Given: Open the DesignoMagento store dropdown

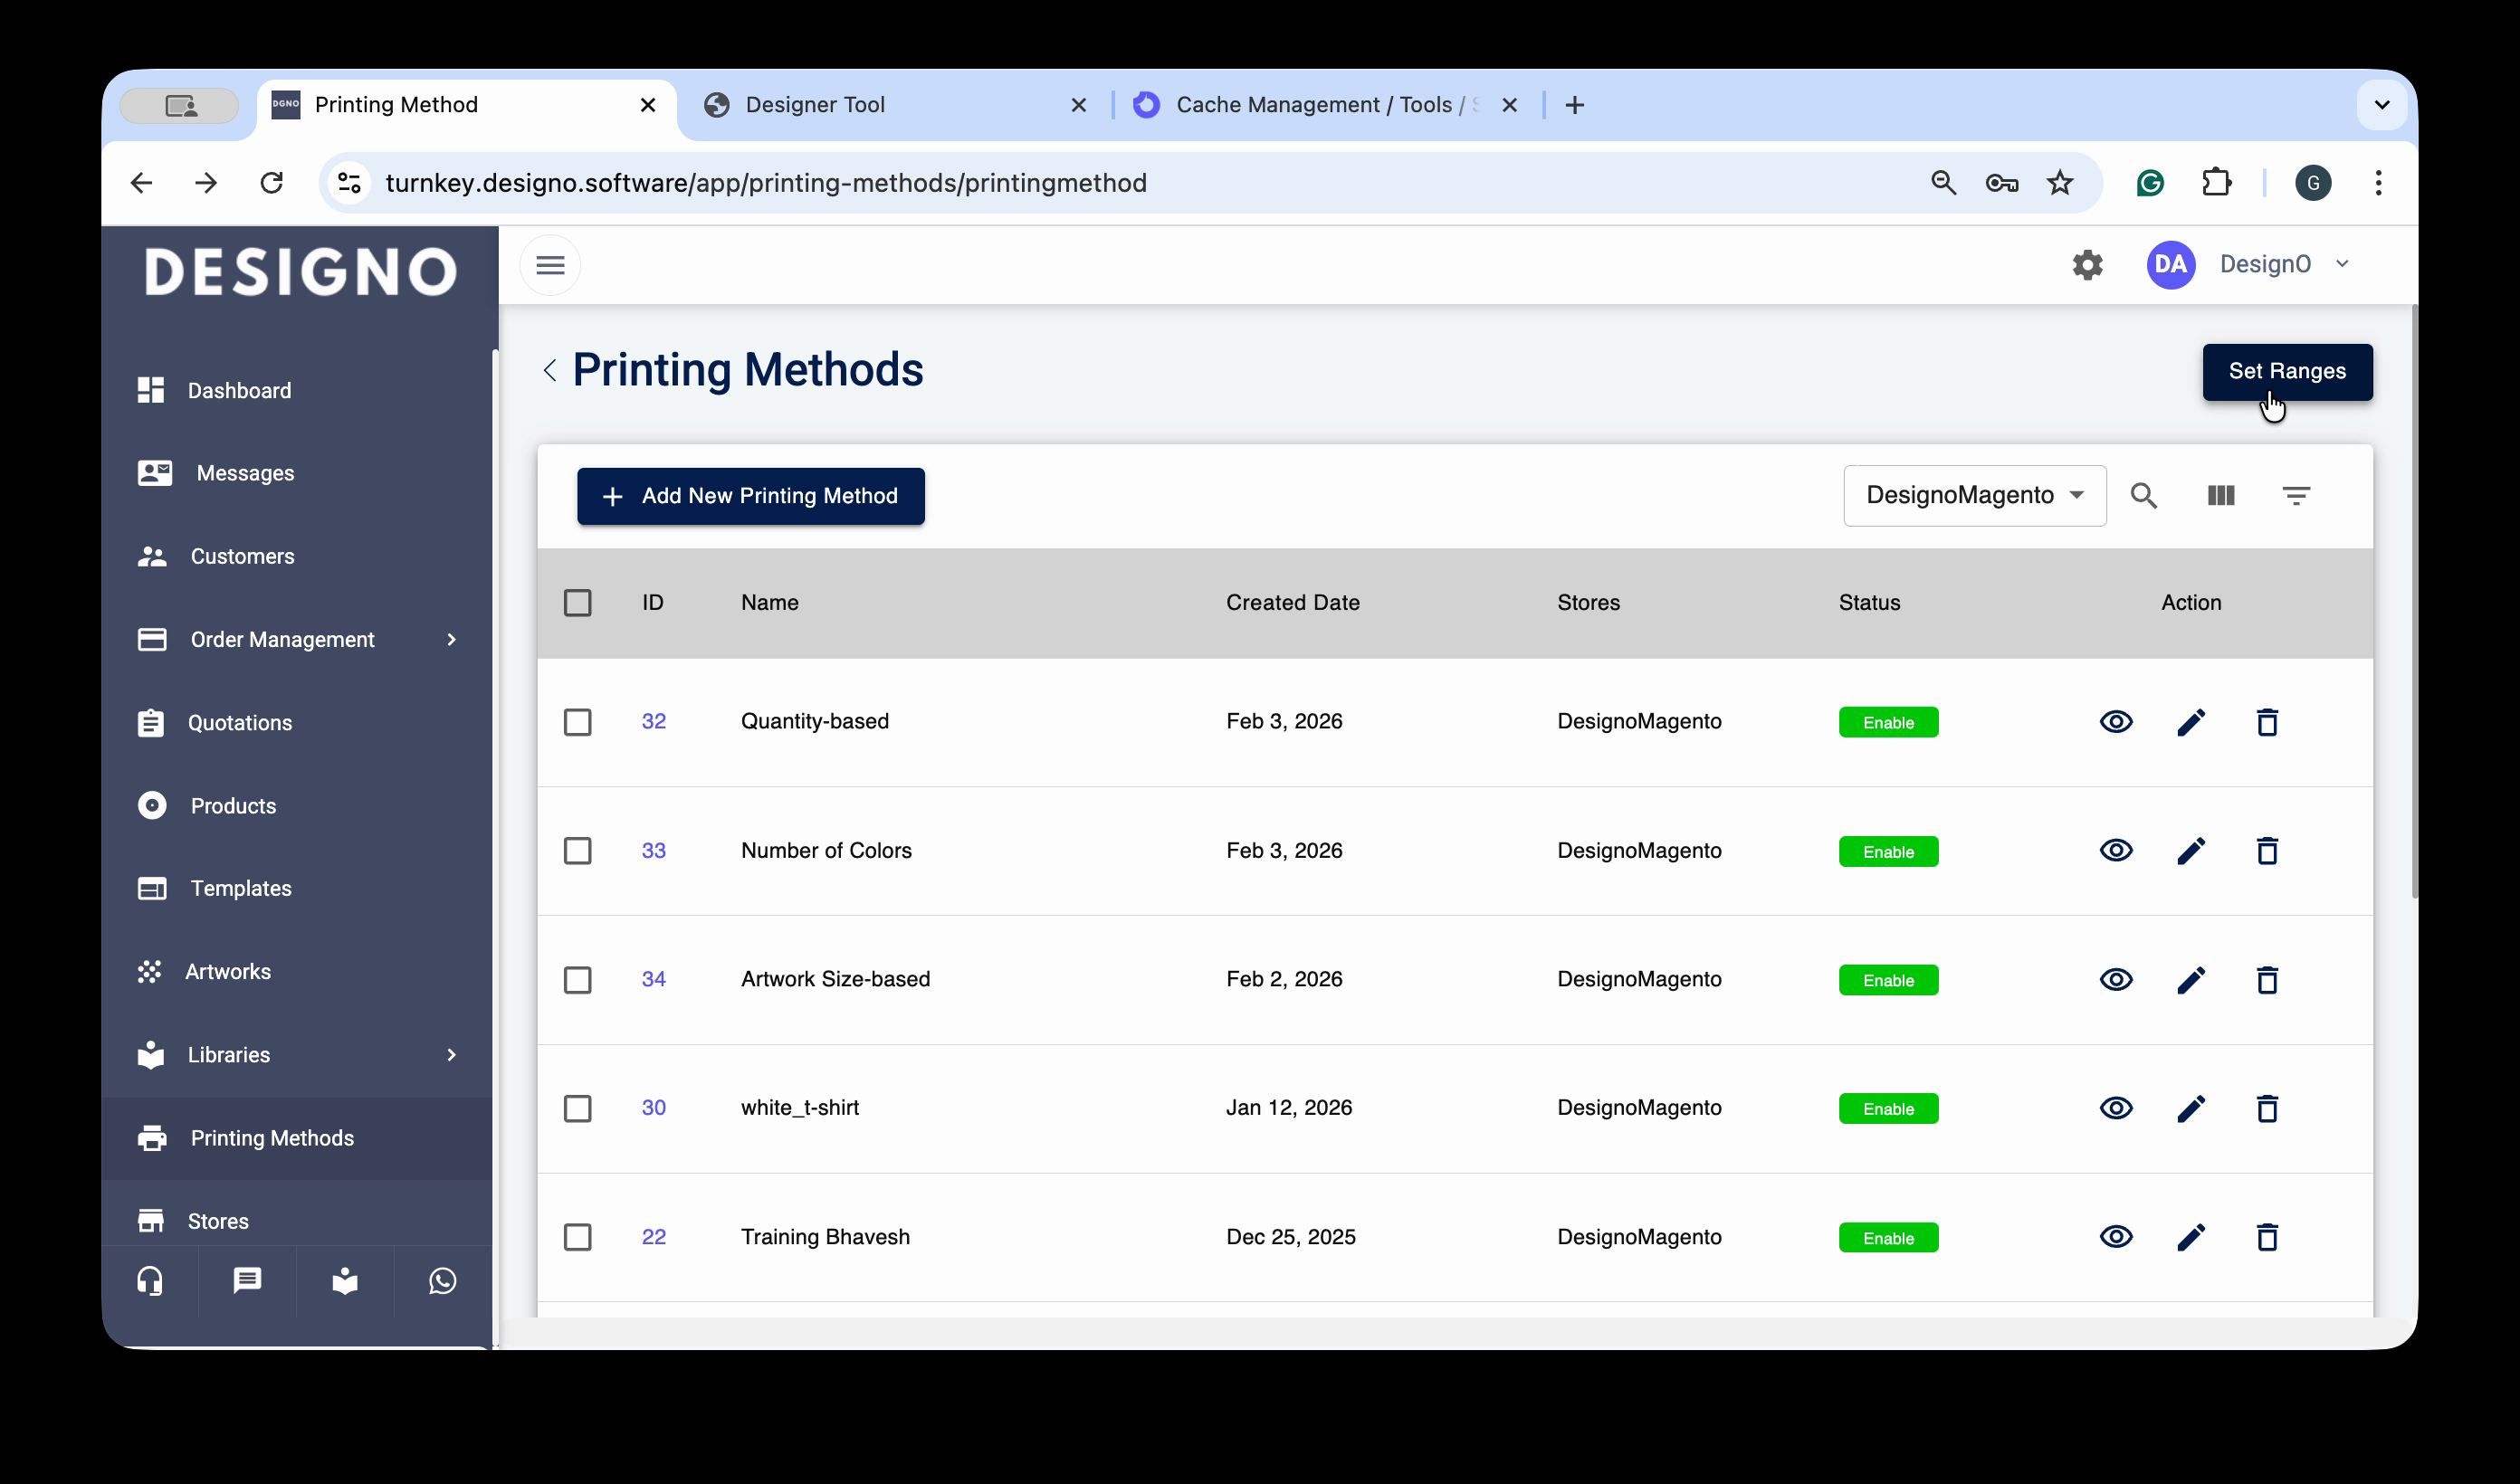Looking at the screenshot, I should (1974, 496).
